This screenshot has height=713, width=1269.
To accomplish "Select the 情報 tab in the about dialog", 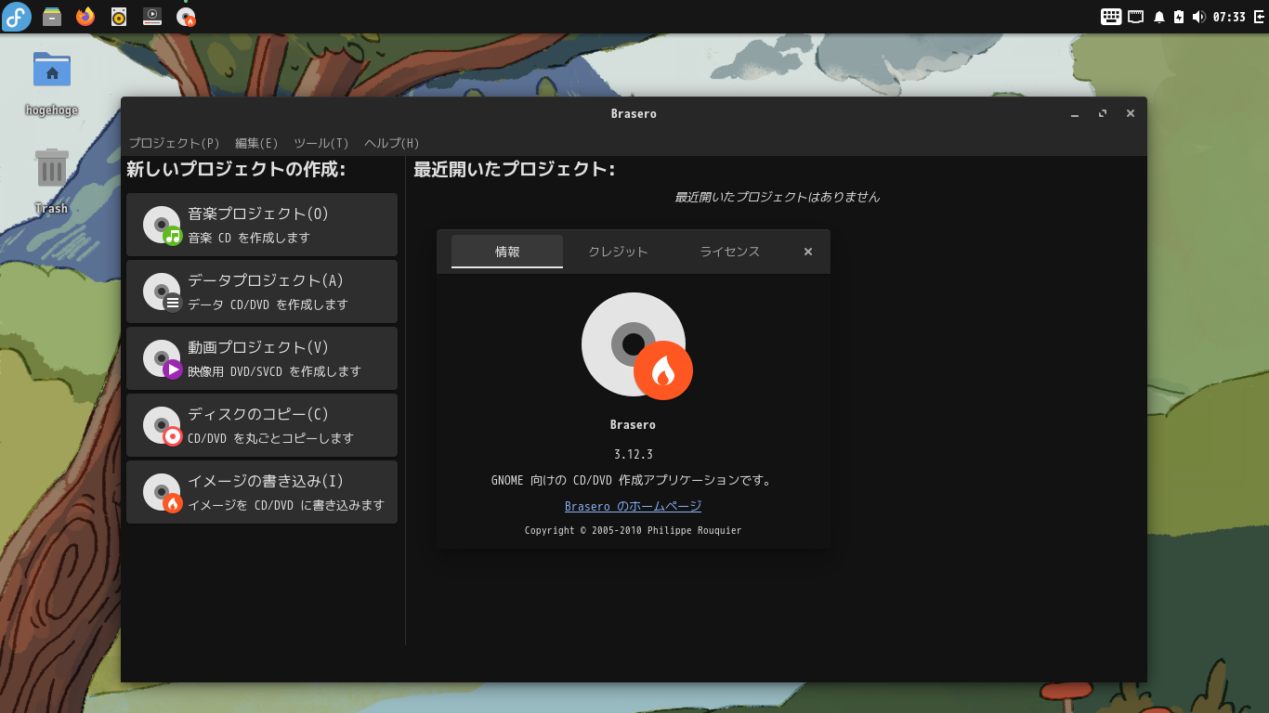I will coord(507,252).
